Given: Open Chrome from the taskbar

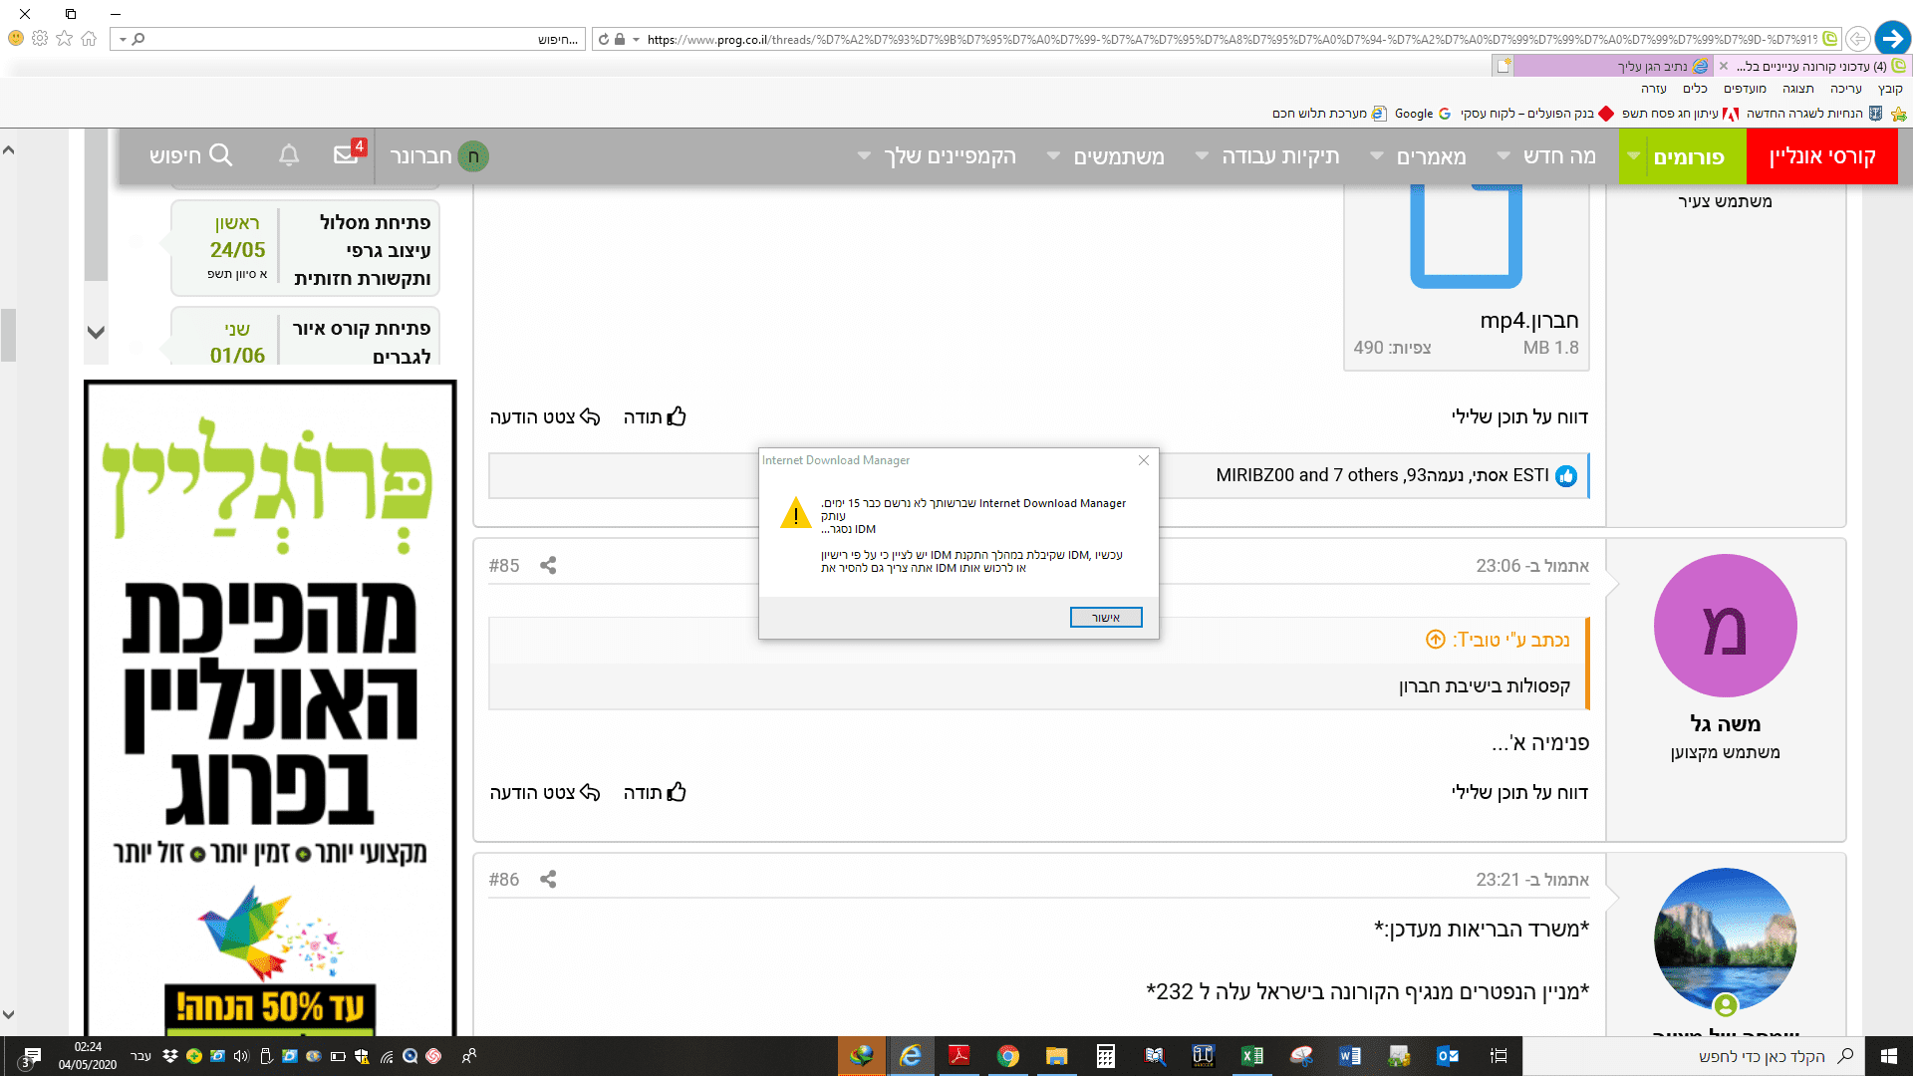Looking at the screenshot, I should [x=1007, y=1056].
